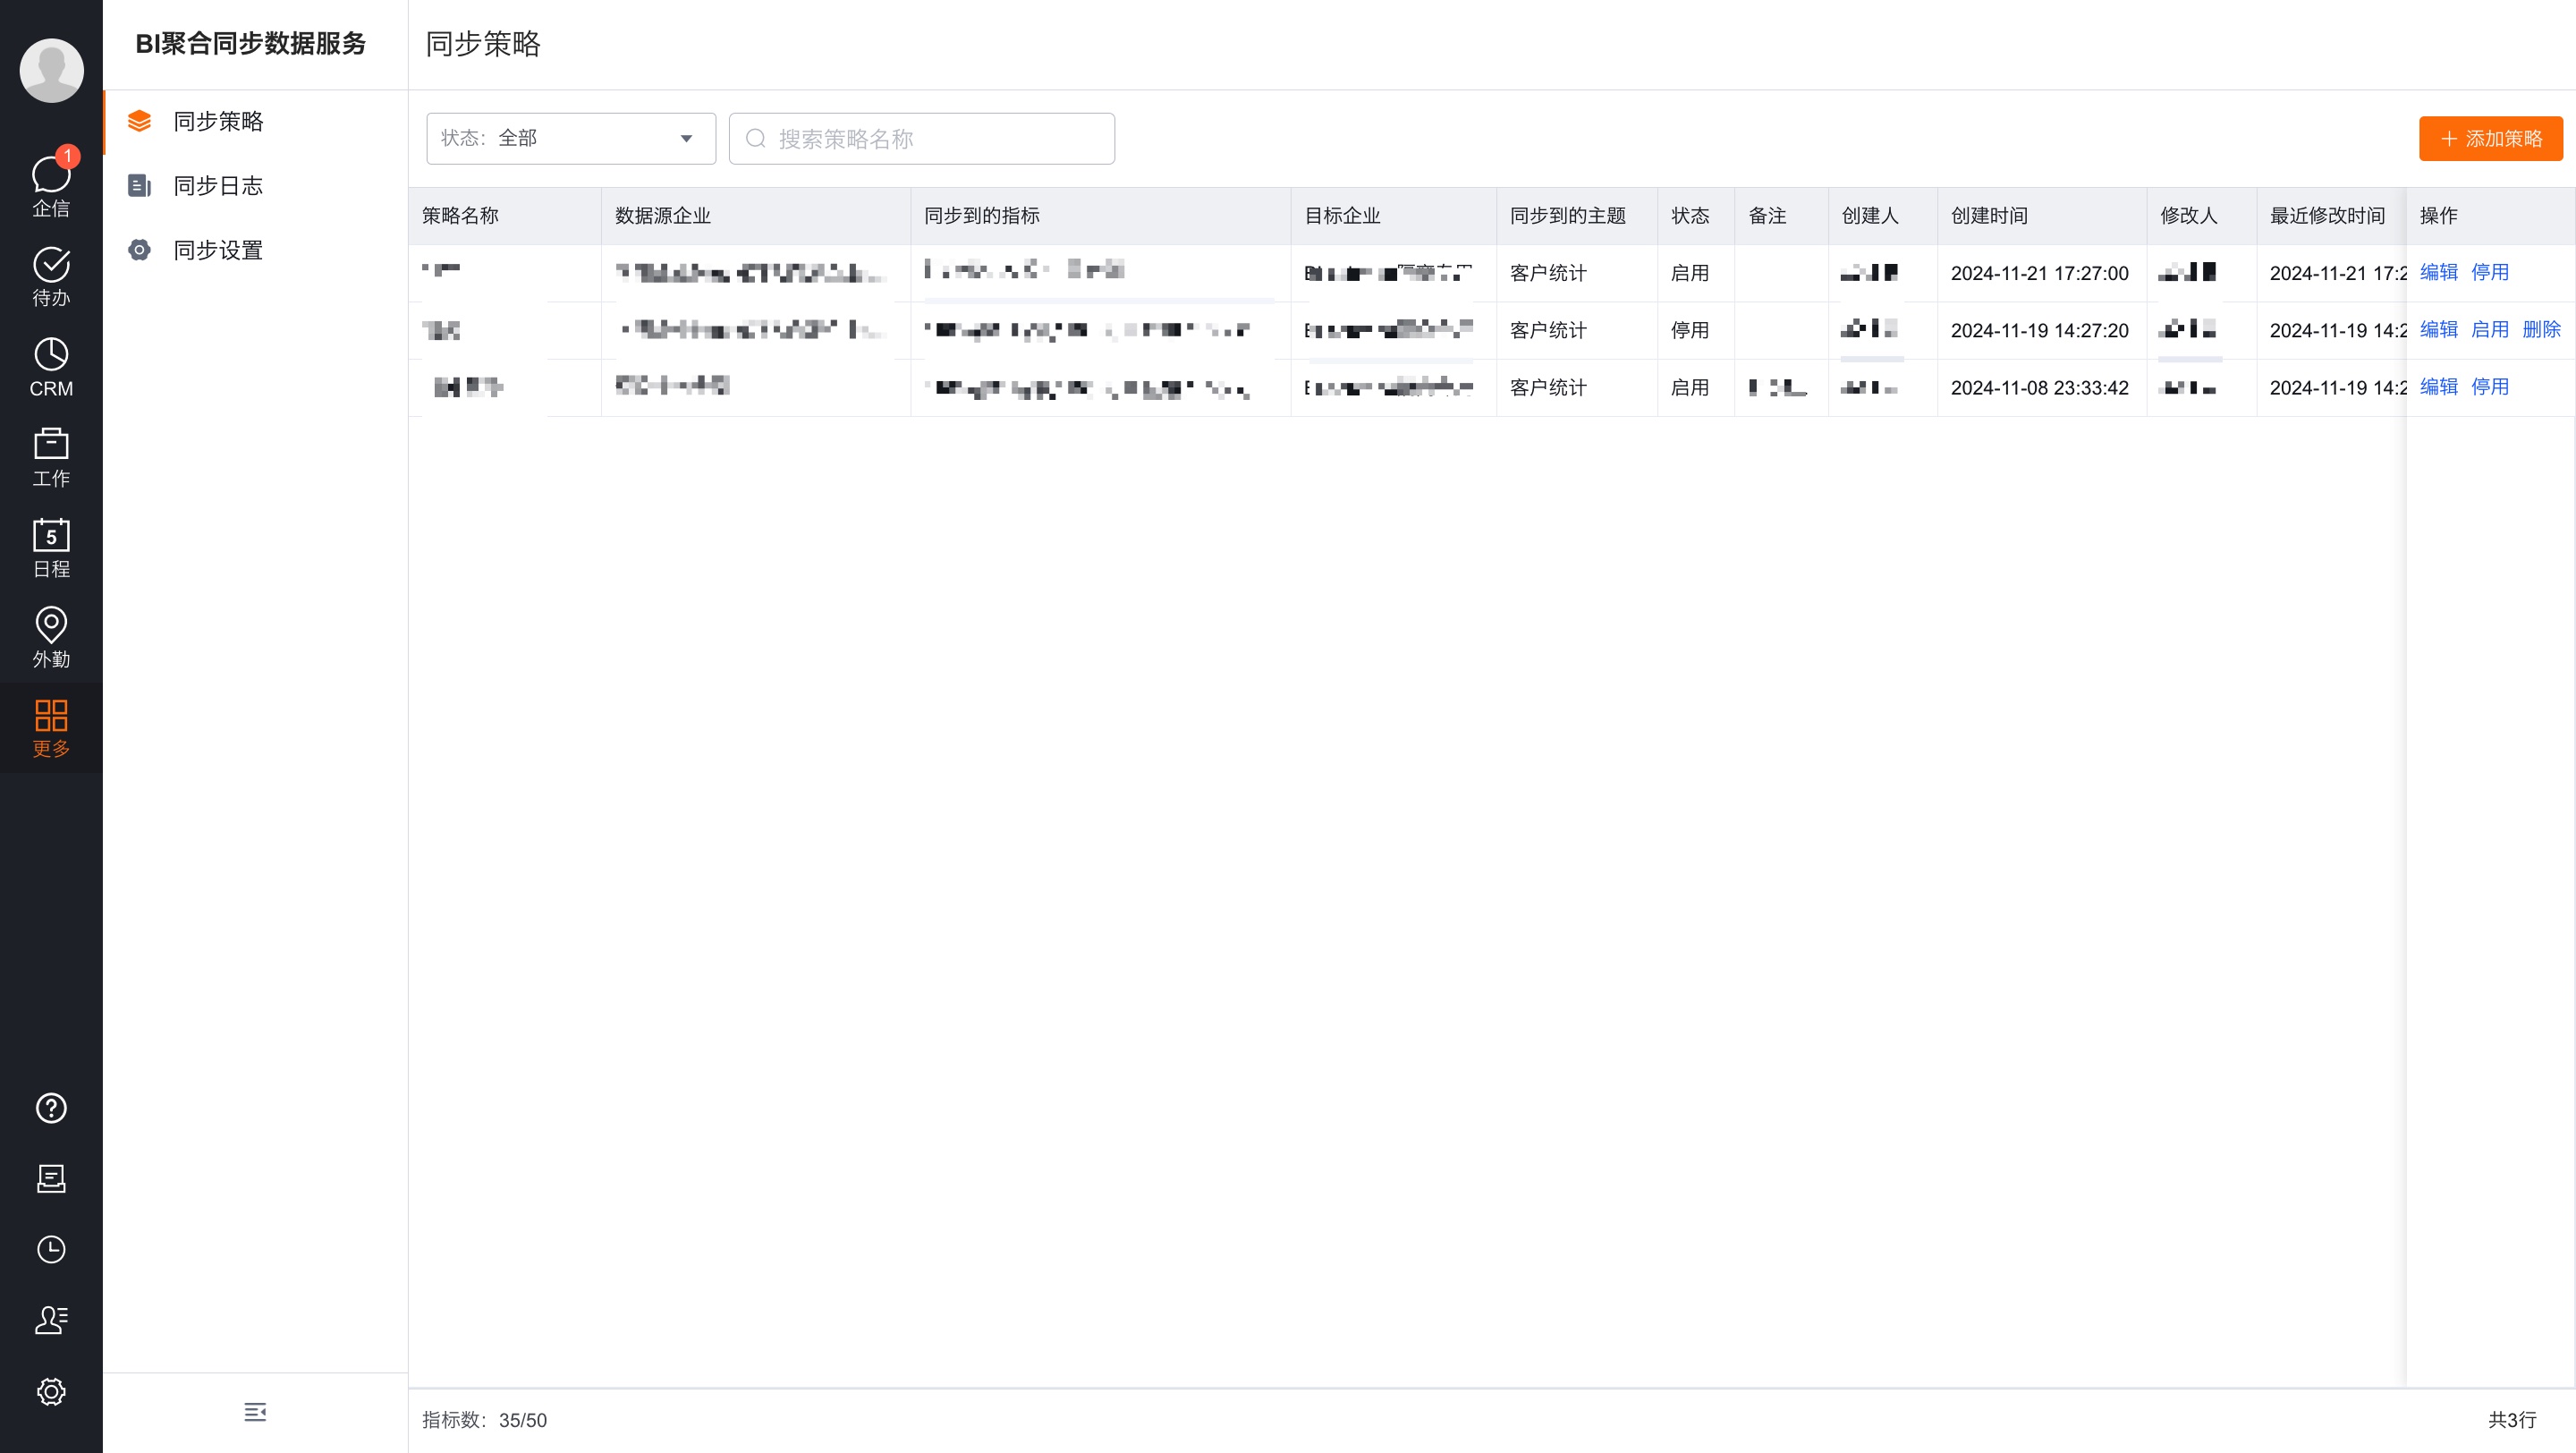Go to 同步设置 menu item
This screenshot has width=2576, height=1453.
click(218, 250)
